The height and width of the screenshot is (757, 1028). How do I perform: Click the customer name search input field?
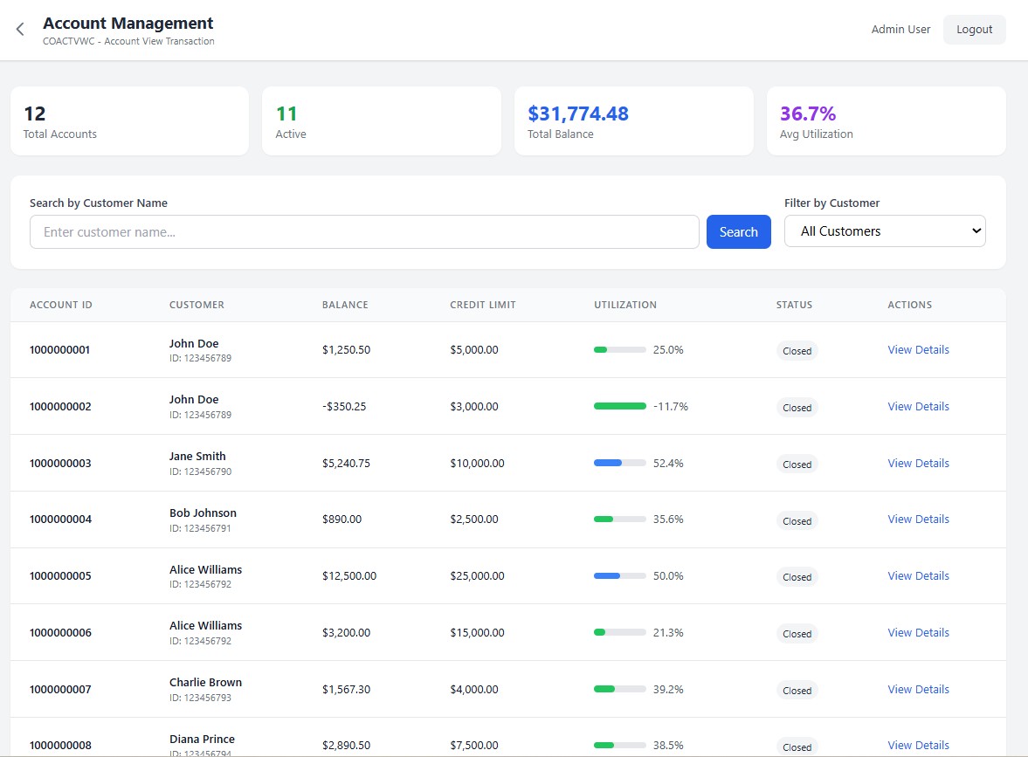364,231
